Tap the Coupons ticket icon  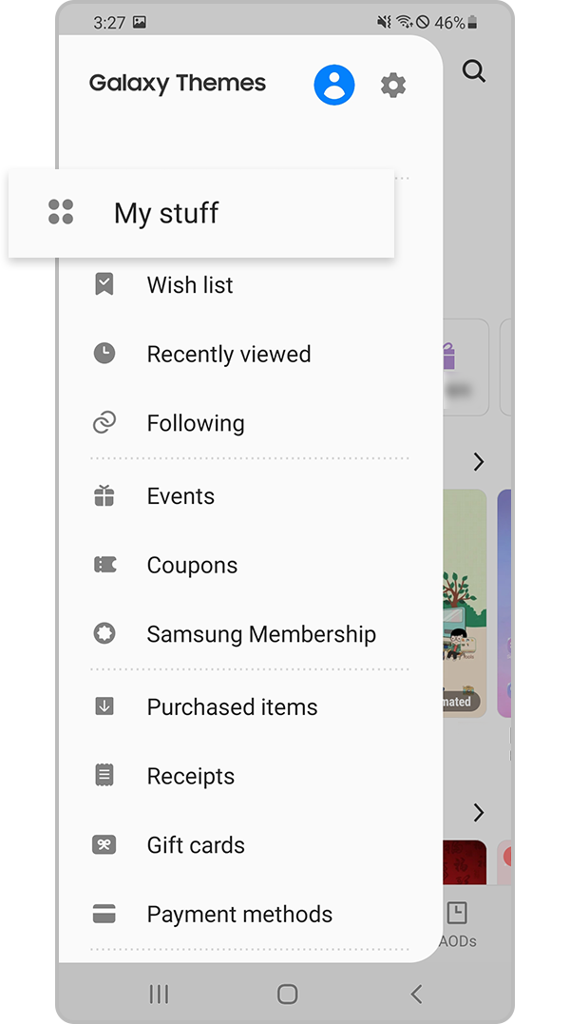(104, 564)
